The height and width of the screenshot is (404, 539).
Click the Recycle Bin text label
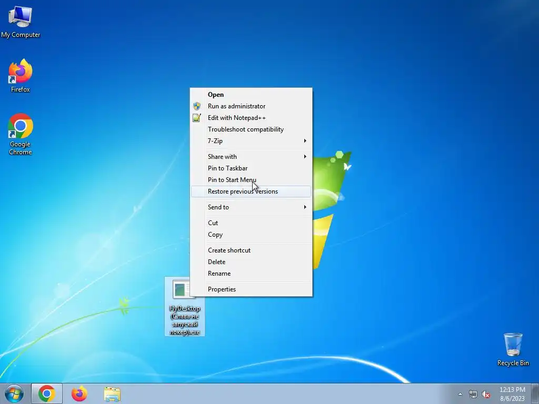tap(513, 363)
